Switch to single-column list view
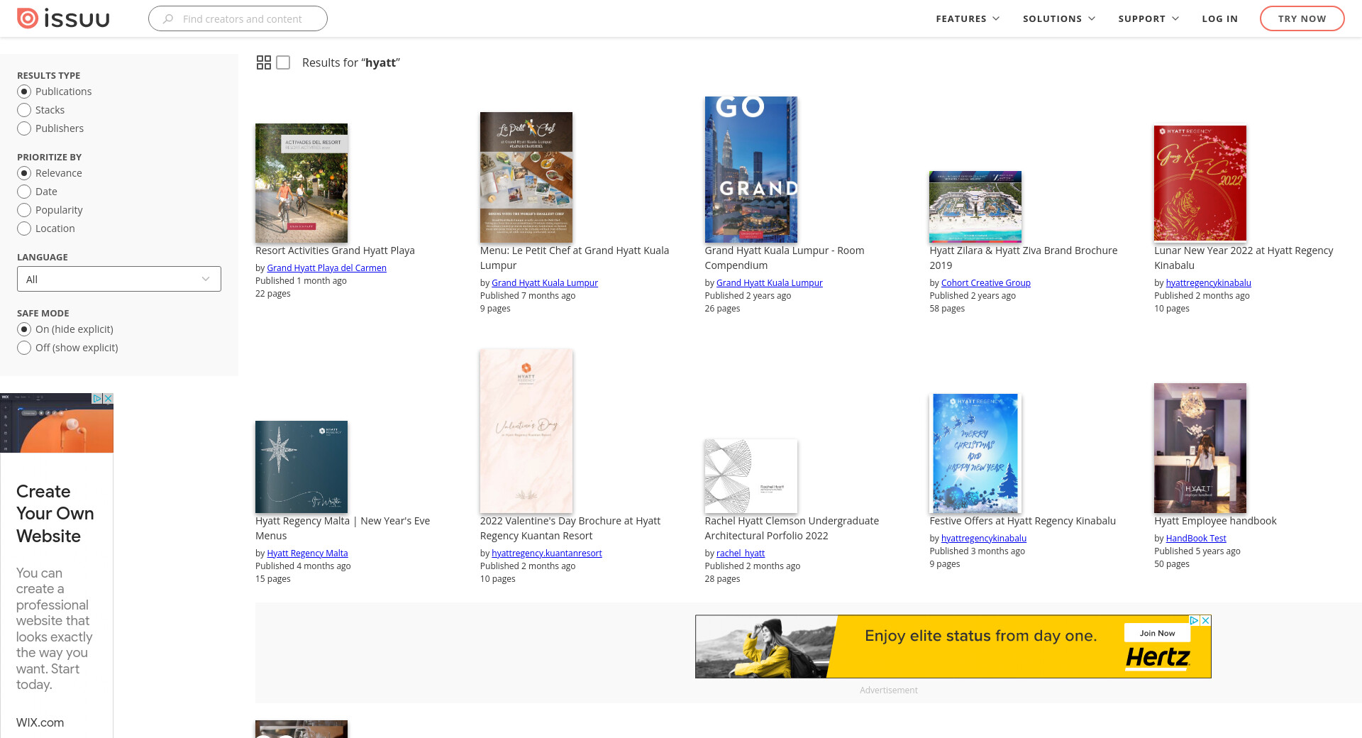Viewport: 1362px width, 738px height. [283, 62]
